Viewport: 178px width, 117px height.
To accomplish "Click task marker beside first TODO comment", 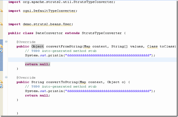I will pos(1,51).
